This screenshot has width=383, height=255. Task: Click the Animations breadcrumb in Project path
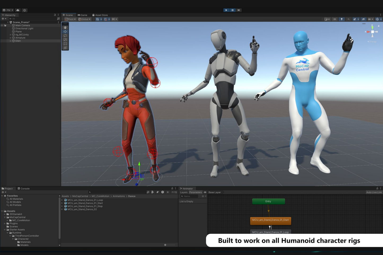point(118,196)
